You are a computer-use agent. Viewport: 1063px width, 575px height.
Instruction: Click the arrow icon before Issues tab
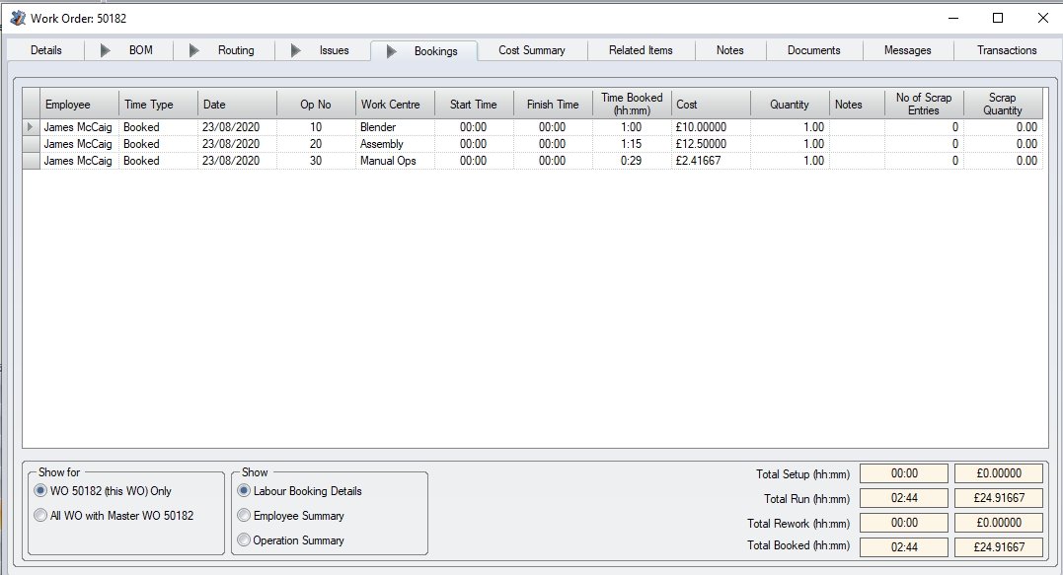[x=295, y=50]
